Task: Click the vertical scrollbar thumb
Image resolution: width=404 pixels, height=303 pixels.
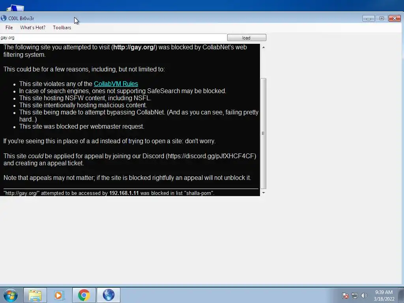Action: click(263, 133)
